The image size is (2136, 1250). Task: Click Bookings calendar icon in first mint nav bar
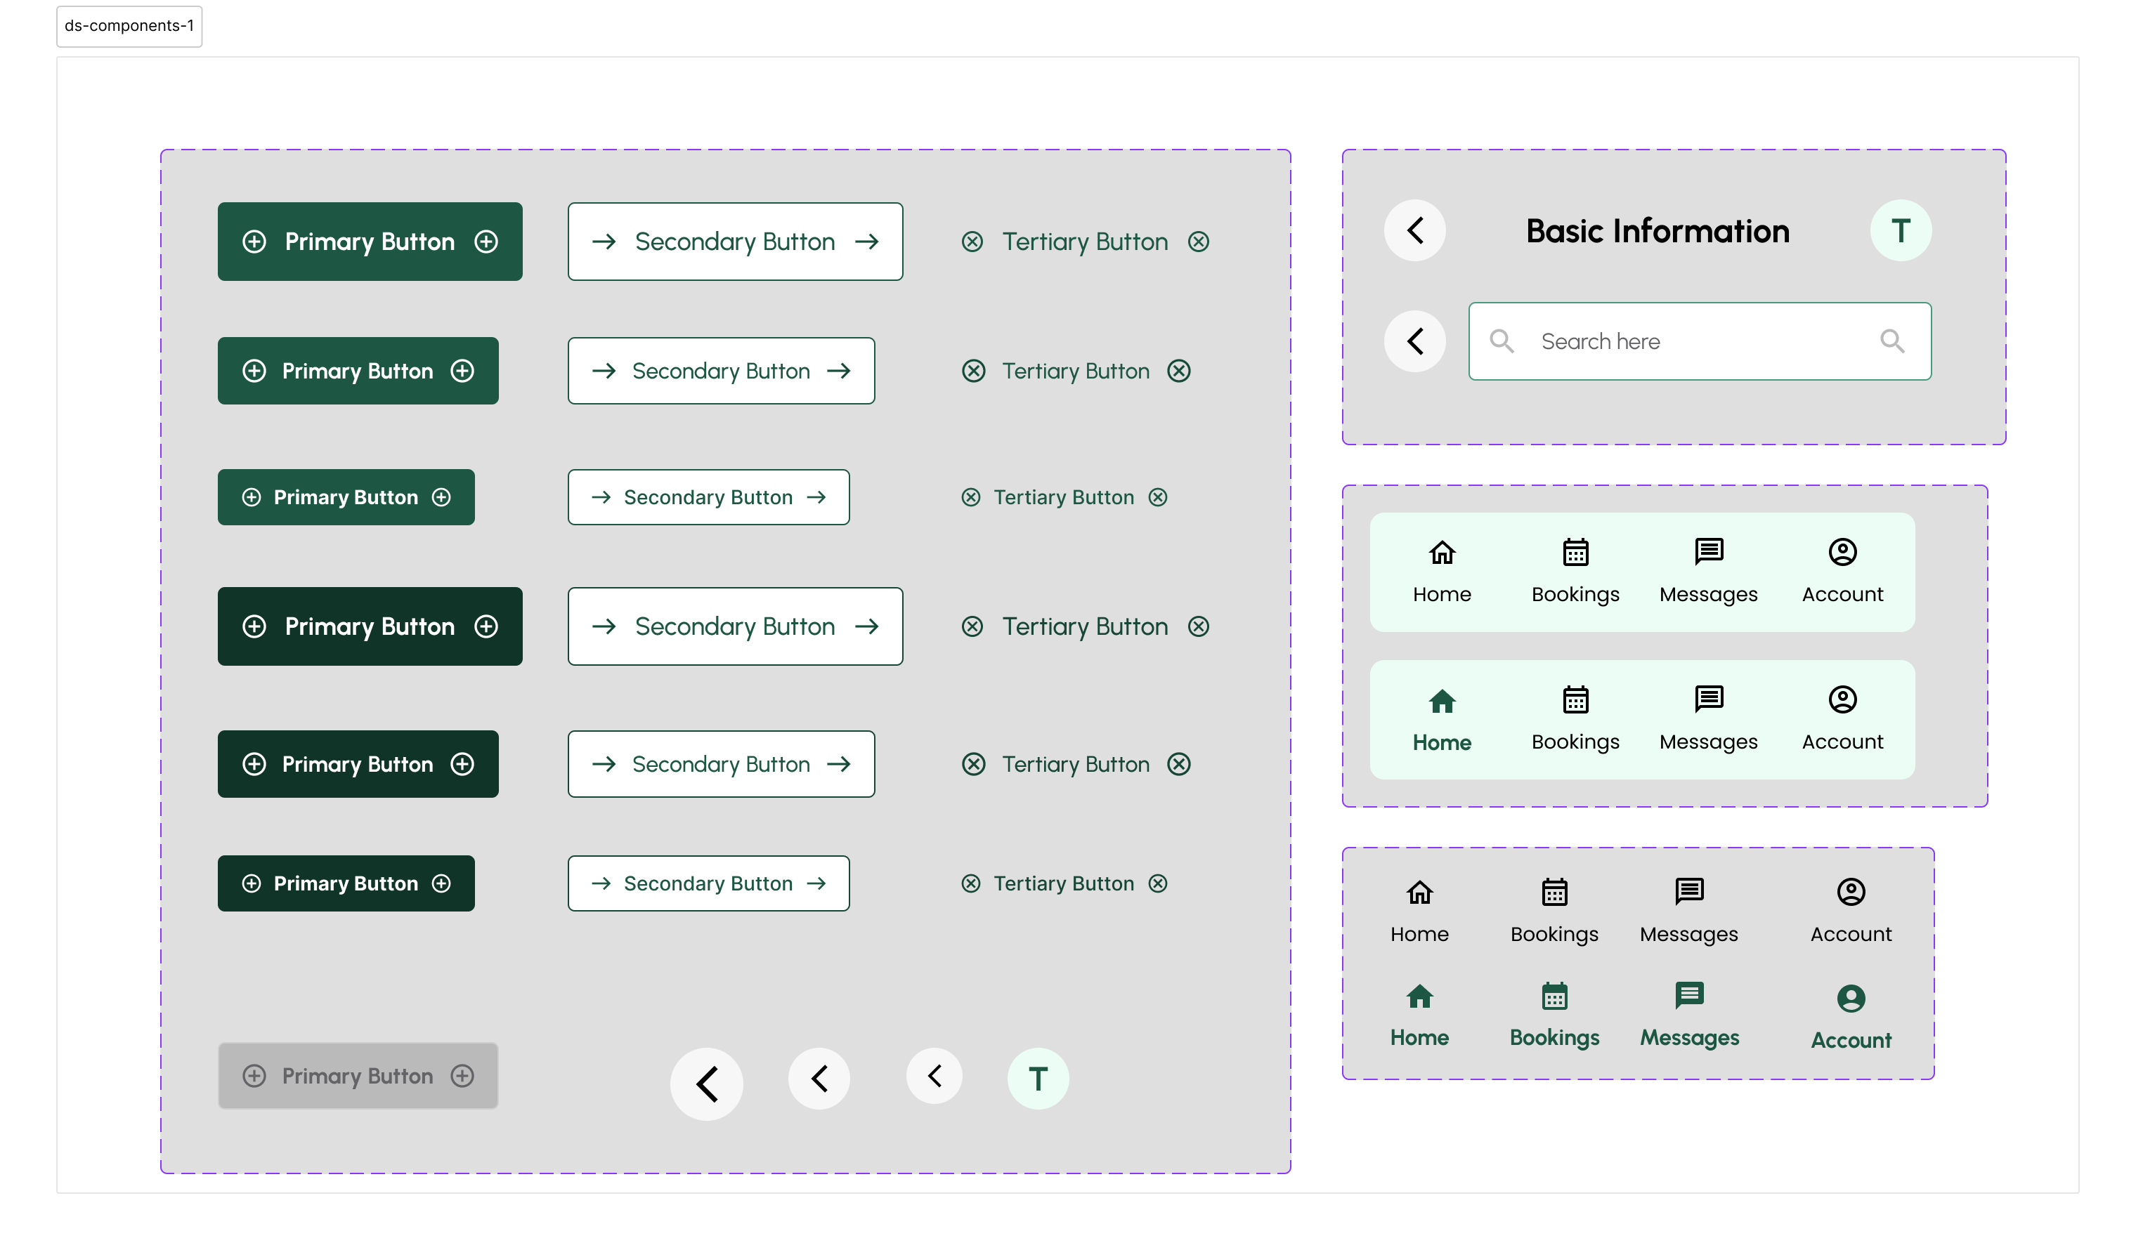(1576, 552)
